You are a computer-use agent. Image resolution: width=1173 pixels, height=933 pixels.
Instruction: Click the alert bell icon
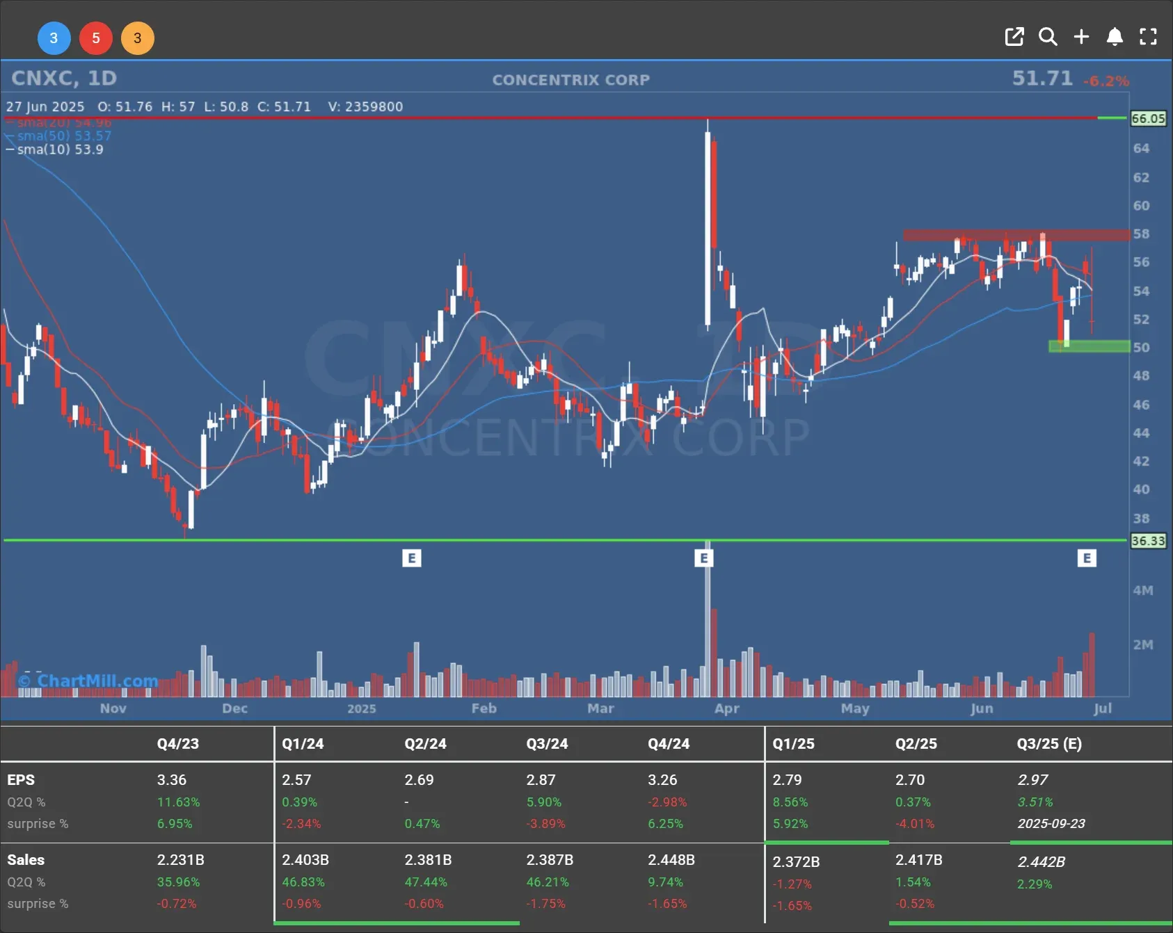pos(1115,37)
